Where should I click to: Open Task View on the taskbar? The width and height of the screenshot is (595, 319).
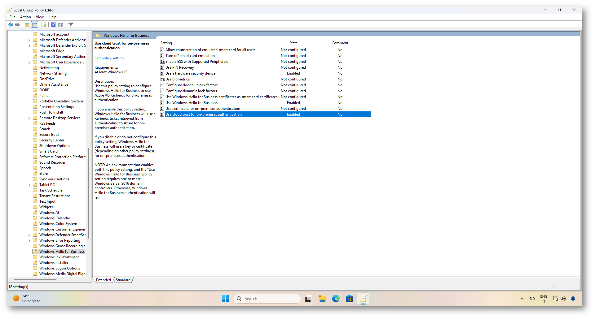pos(308,299)
